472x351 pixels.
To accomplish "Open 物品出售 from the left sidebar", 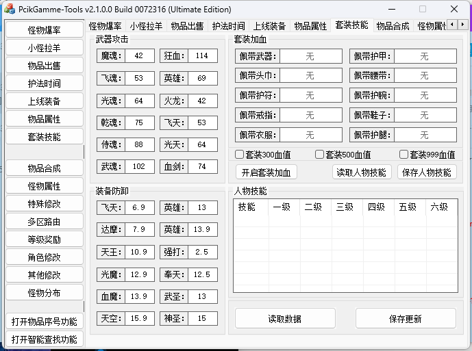I will 45,65.
